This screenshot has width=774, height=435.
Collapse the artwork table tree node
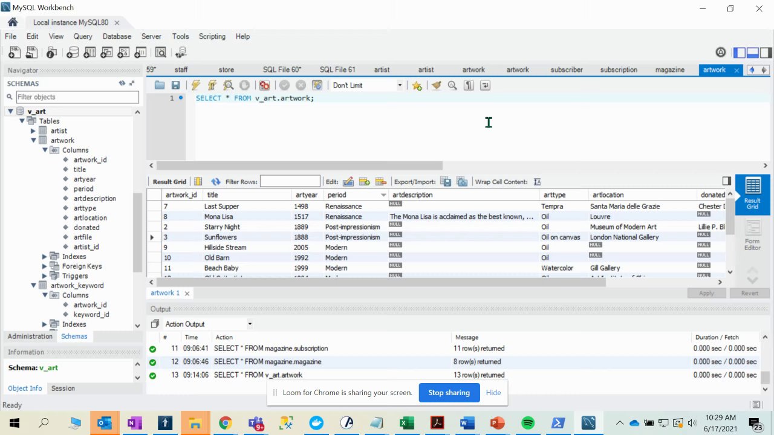coord(34,140)
